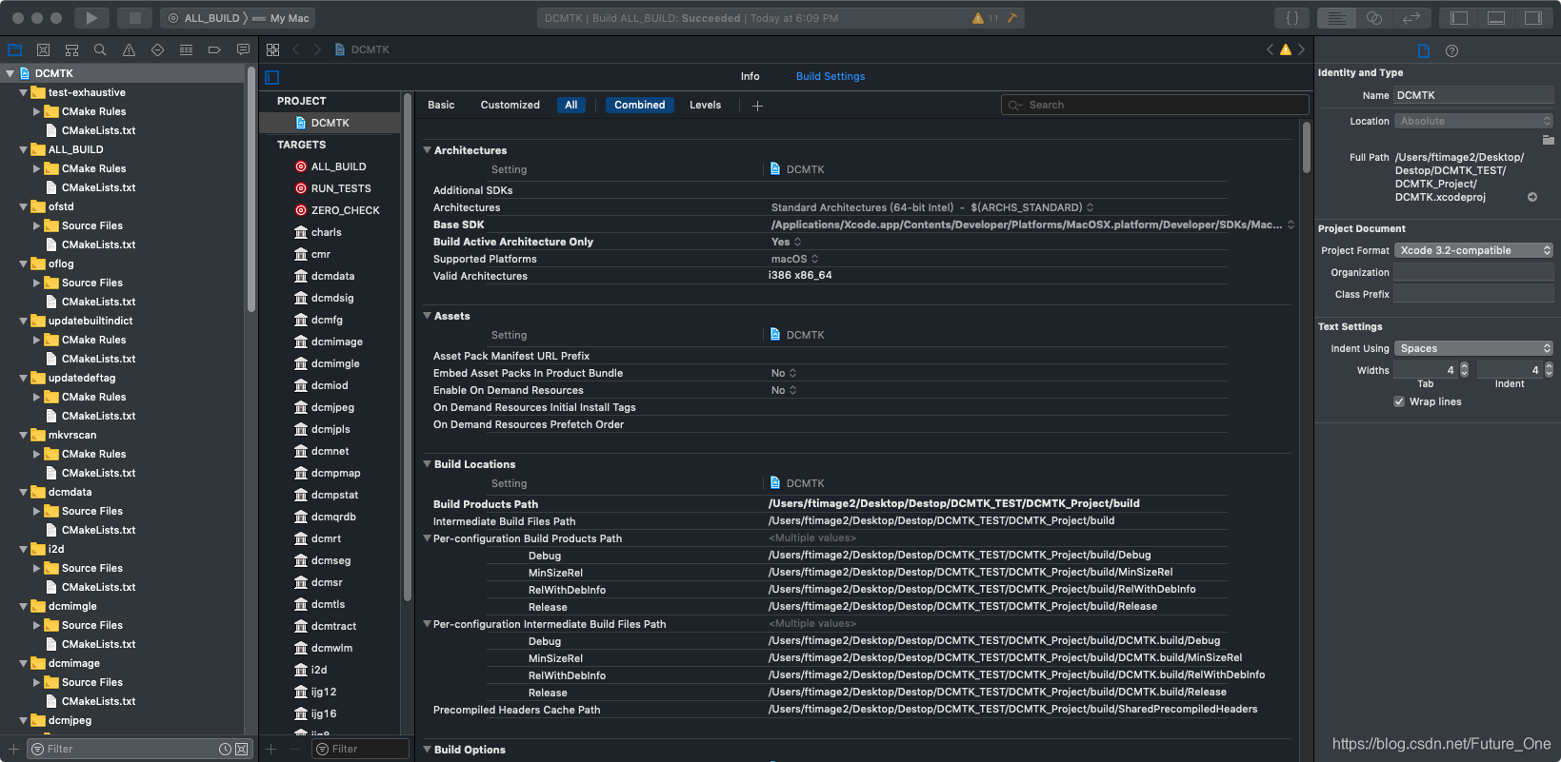Toggle the Debug area panel

1496,18
